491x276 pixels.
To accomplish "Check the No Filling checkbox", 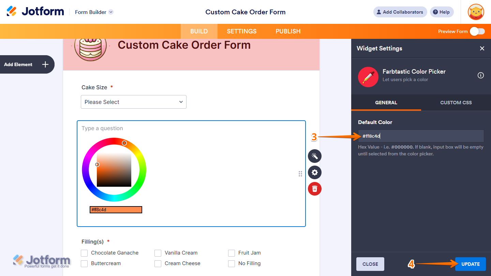I will (231, 263).
